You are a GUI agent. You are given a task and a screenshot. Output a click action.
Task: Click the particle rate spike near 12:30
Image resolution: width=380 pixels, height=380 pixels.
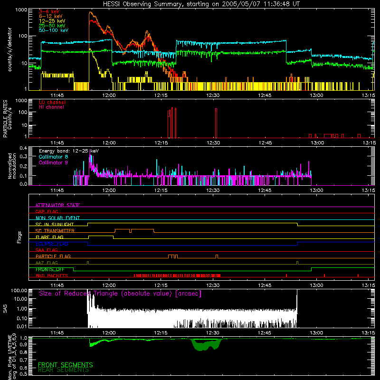click(x=216, y=123)
